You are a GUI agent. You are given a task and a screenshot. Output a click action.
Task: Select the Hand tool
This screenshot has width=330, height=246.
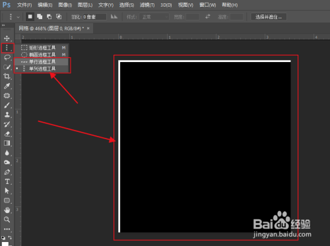7,210
